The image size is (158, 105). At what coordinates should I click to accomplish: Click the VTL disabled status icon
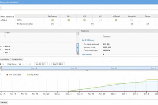pyautogui.click(x=100, y=20)
